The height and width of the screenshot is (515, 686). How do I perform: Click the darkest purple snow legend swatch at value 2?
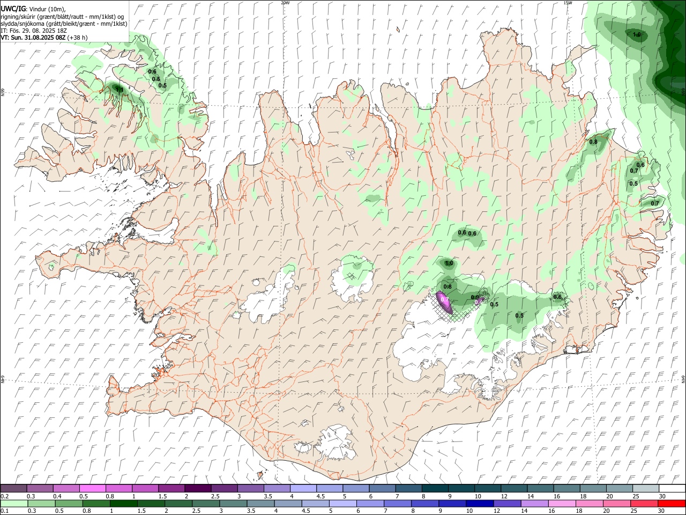click(x=197, y=489)
